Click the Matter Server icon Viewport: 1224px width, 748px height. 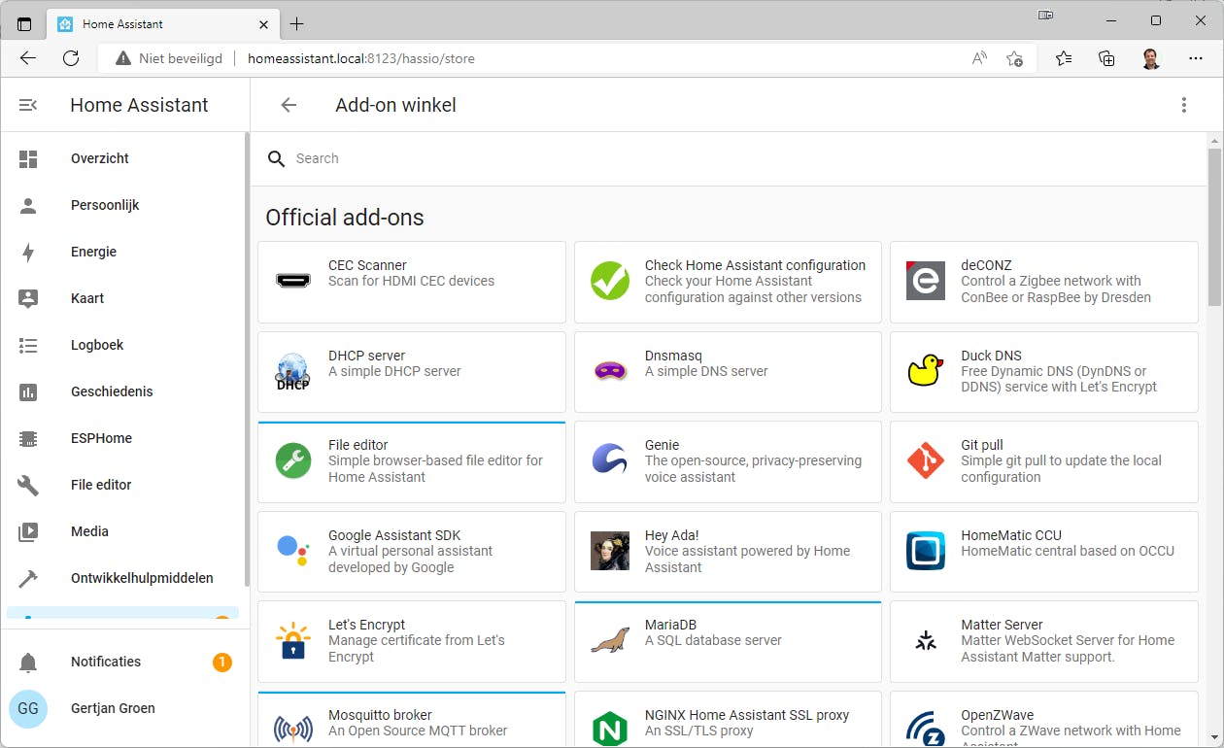click(926, 640)
